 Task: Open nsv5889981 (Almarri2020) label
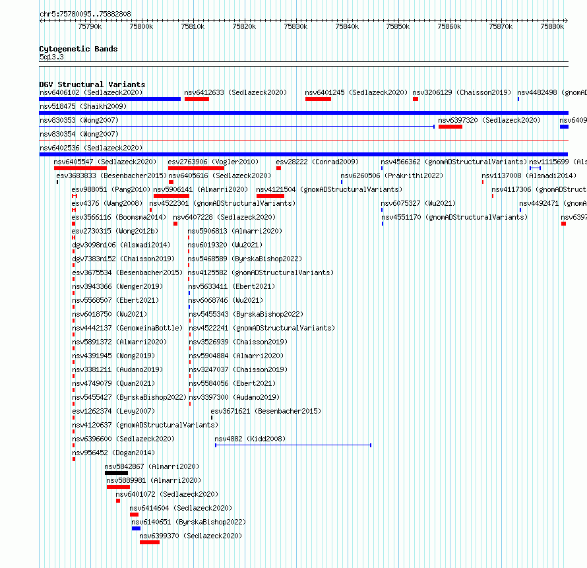[x=154, y=480]
